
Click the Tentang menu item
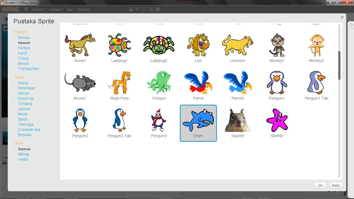[x=83, y=9]
